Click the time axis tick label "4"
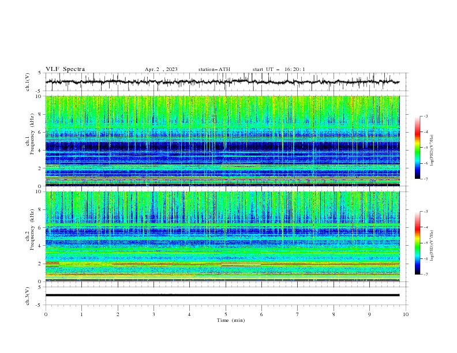The image size is (457, 353). [190, 314]
